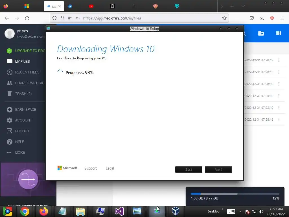Click the MediaFire upload progress bar
Image resolution: width=289 pixels, height=217 pixels.
(235, 194)
